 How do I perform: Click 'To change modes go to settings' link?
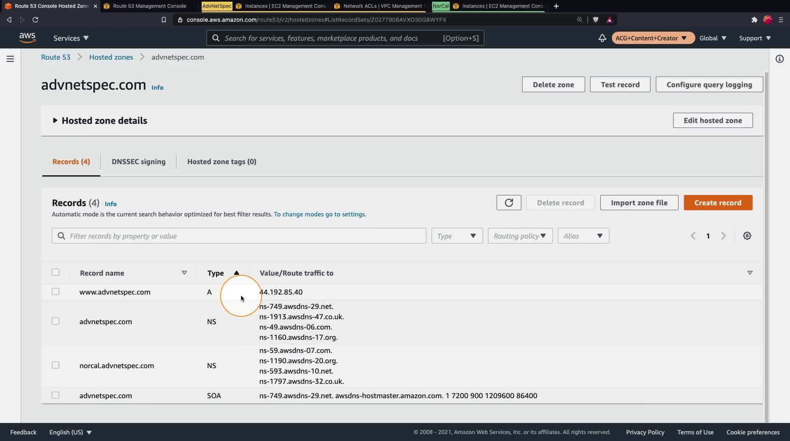point(320,214)
